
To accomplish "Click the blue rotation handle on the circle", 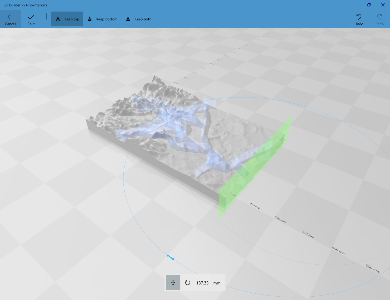I will point(171,257).
